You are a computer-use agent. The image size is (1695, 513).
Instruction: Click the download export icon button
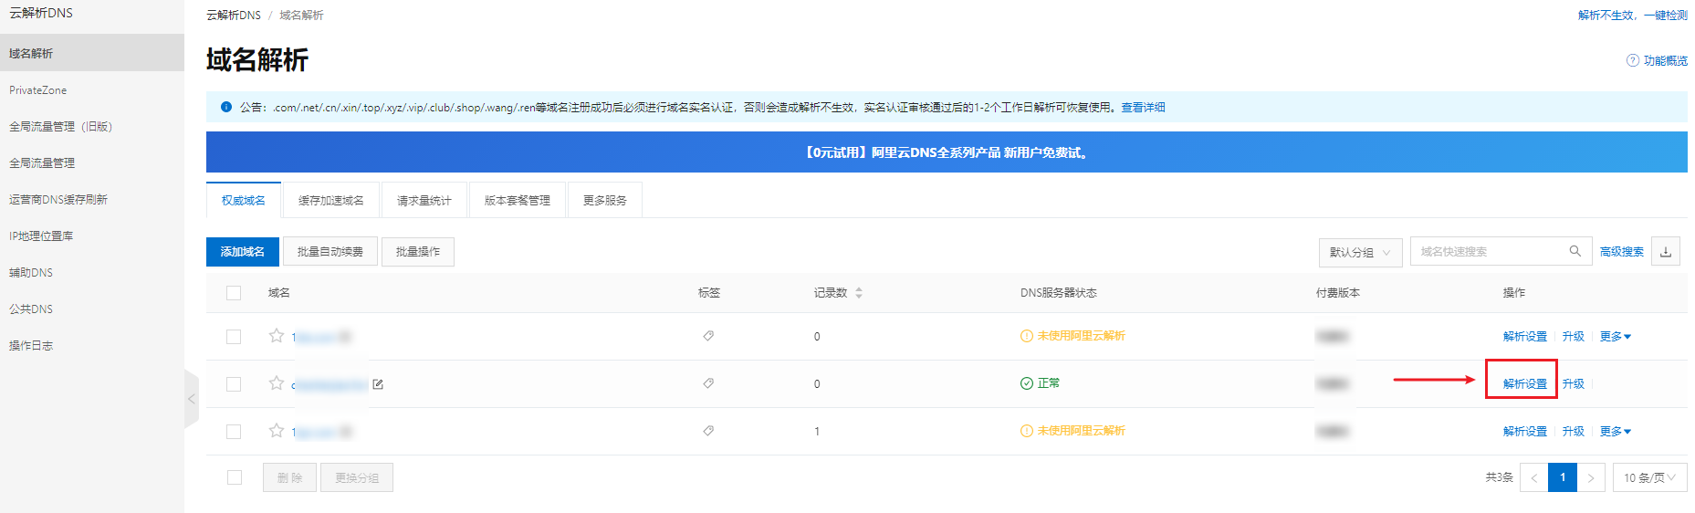point(1666,252)
